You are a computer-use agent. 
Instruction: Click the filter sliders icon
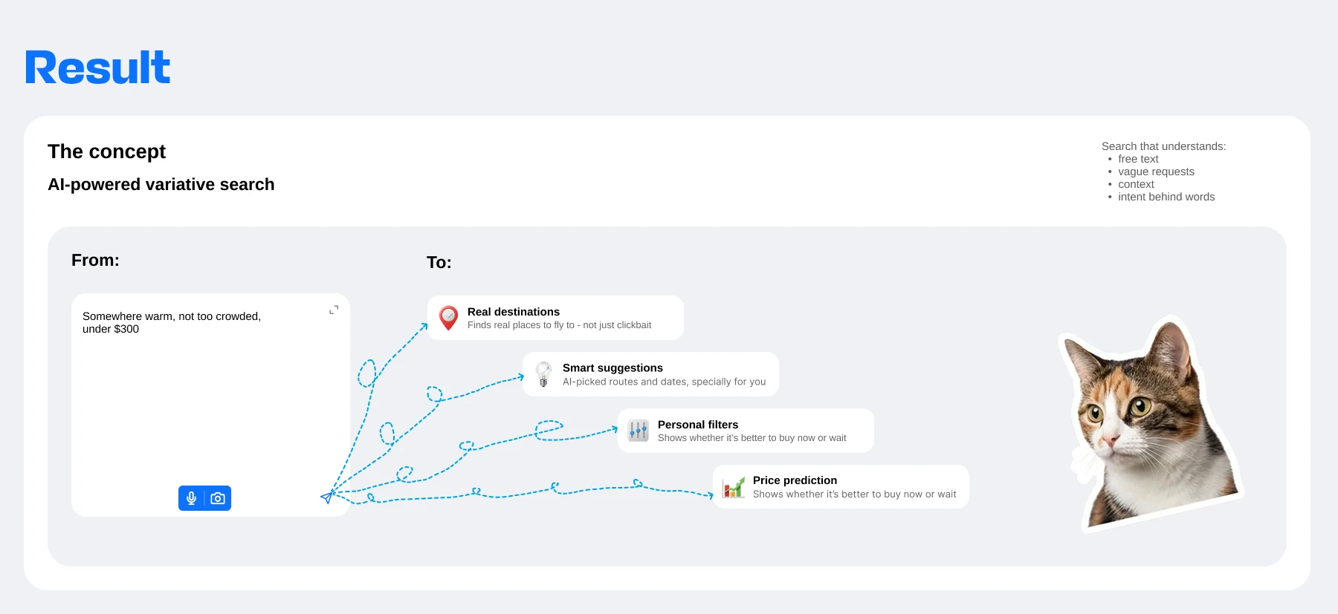(x=639, y=431)
